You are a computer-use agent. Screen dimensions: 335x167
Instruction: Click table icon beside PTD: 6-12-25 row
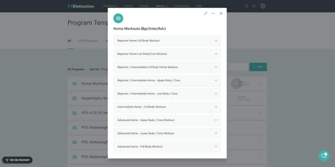coord(75,113)
